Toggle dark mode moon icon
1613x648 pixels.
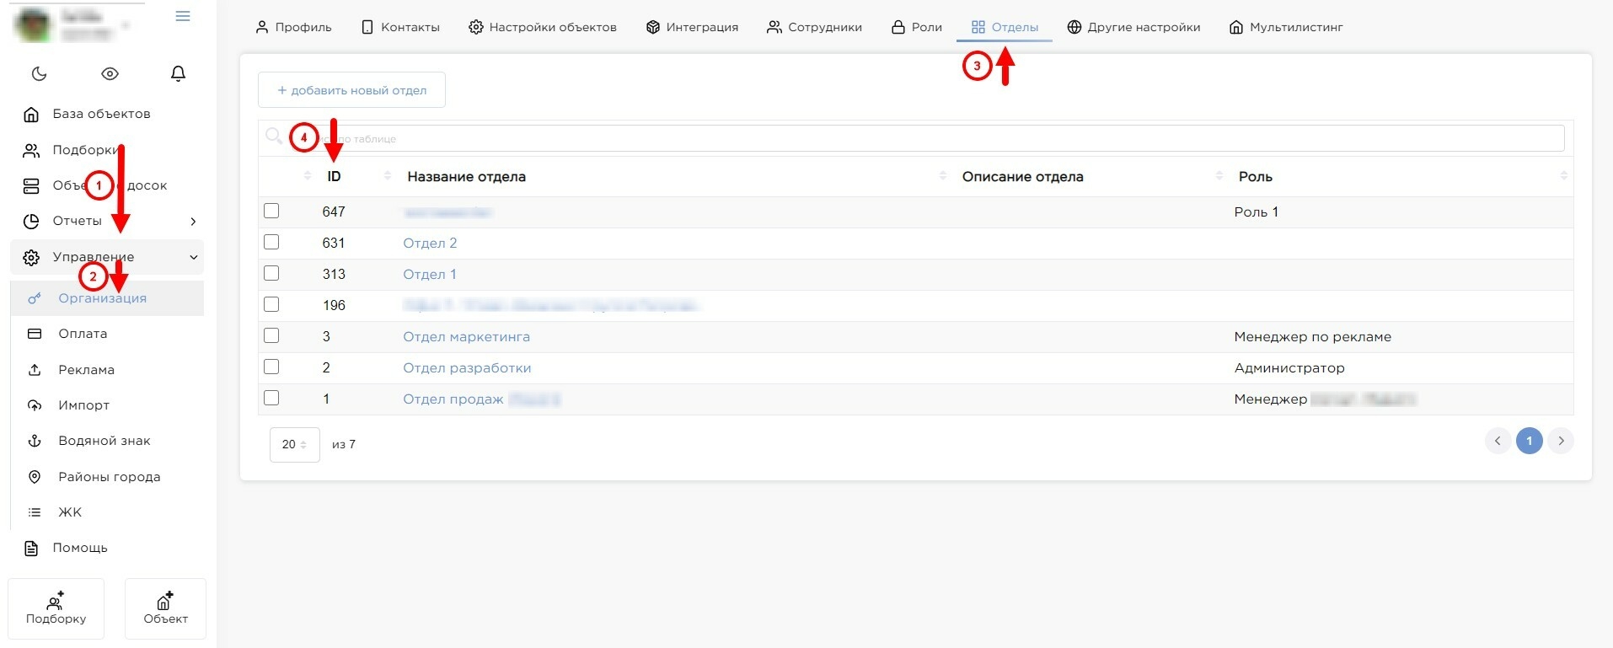pos(39,74)
